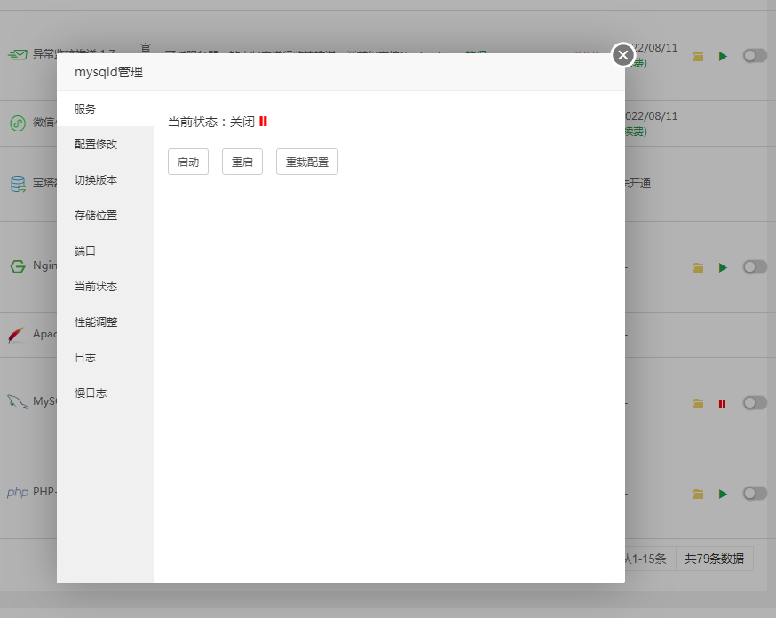This screenshot has width=776, height=618.
Task: Click the 重启 button
Action: click(242, 162)
